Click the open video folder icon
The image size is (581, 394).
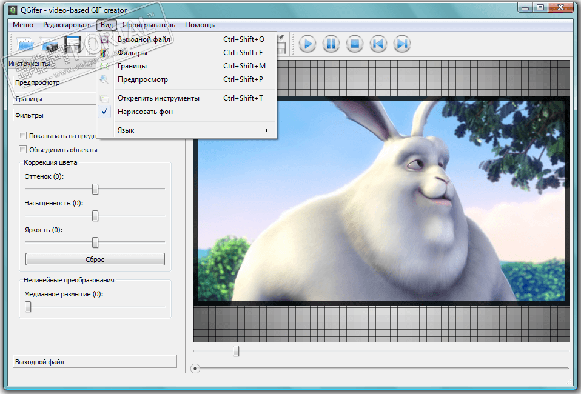pyautogui.click(x=25, y=44)
